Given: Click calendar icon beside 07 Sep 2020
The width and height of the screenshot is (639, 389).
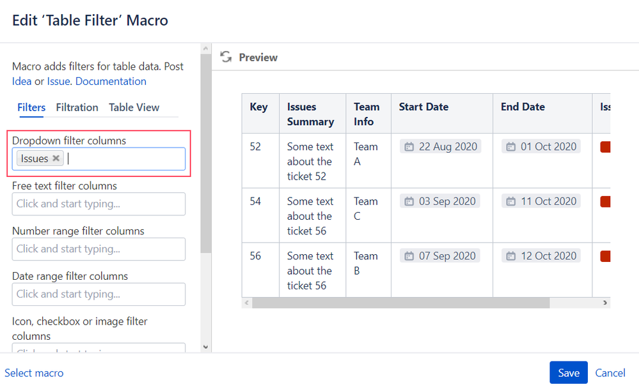Looking at the screenshot, I should [x=409, y=256].
